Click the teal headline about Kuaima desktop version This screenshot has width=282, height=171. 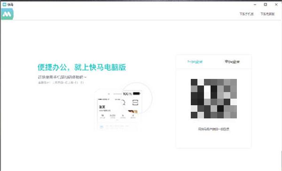82,67
